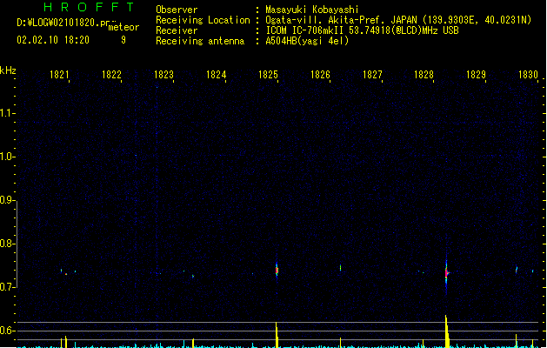Click receiver text ICOM IC-706mkII 53.74918 MHz
Screen dimensions: 547x348
pos(362,30)
